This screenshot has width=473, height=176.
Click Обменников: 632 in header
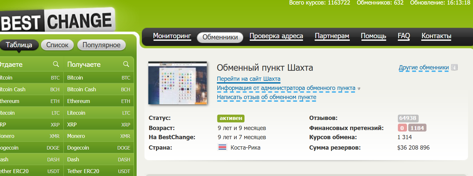(380, 3)
